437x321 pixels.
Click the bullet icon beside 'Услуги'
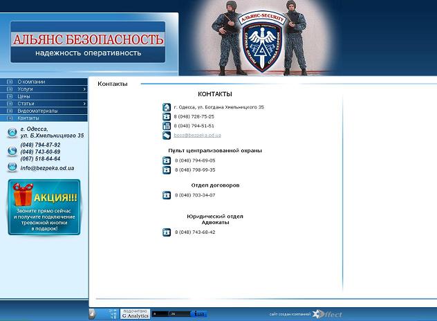tap(10, 89)
